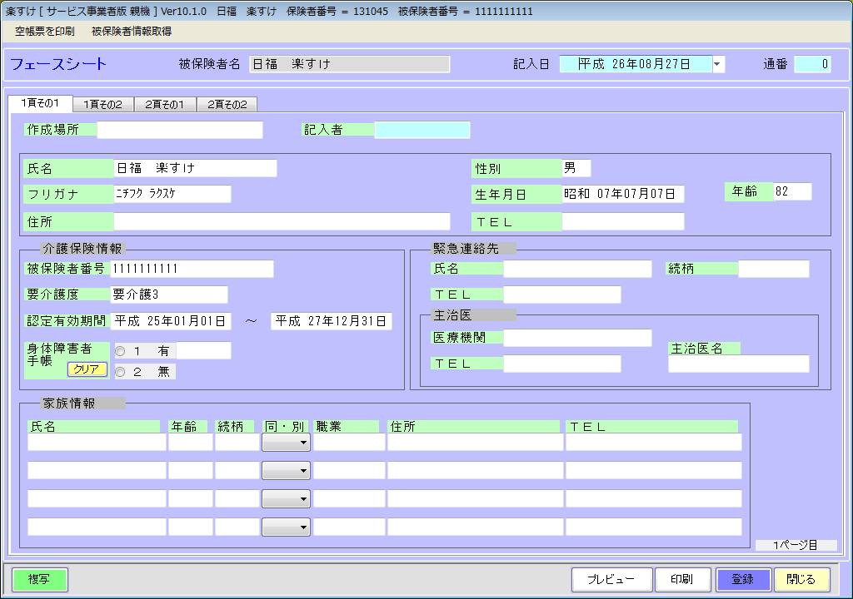Click second family row 氏名 field

(97, 471)
